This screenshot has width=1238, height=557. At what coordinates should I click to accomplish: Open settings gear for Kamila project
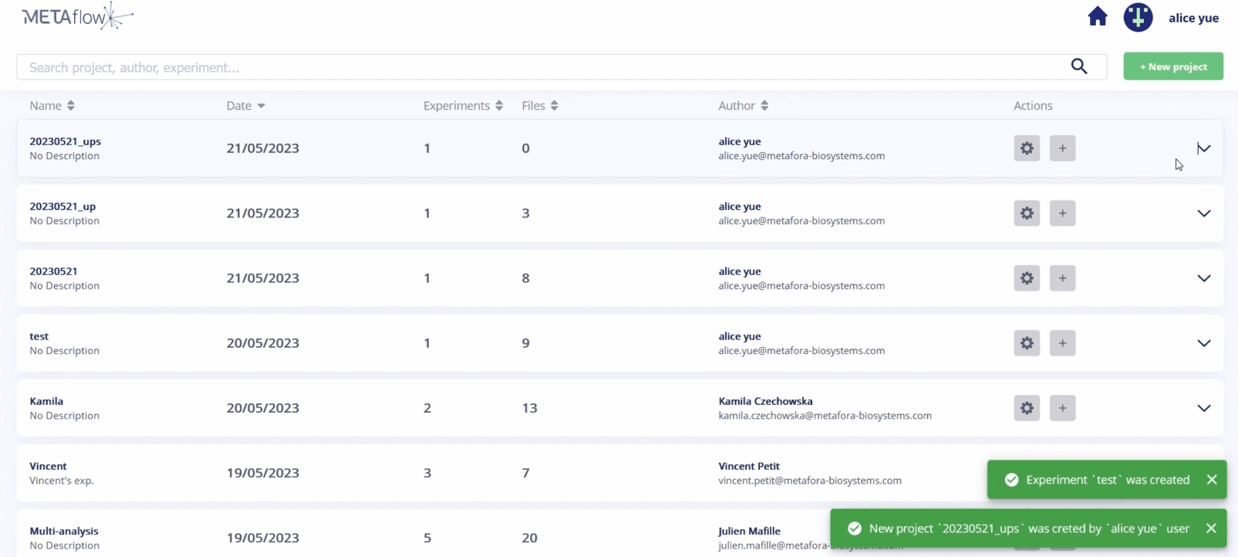click(1027, 408)
